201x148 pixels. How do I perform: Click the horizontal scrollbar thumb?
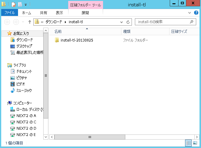(90, 137)
